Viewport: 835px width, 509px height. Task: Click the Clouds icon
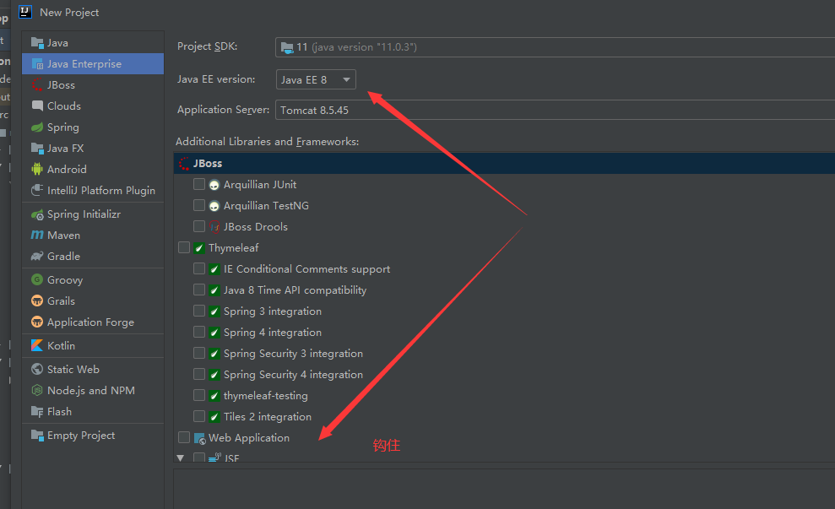coord(37,106)
